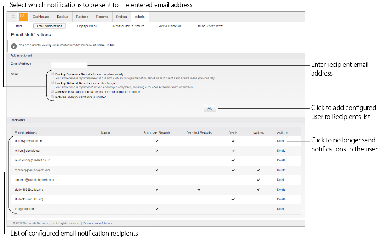
Task: Click the orange BU product icon
Action: [23, 17]
